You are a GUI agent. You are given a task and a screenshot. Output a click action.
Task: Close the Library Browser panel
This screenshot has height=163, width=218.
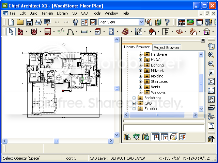pos(203,40)
